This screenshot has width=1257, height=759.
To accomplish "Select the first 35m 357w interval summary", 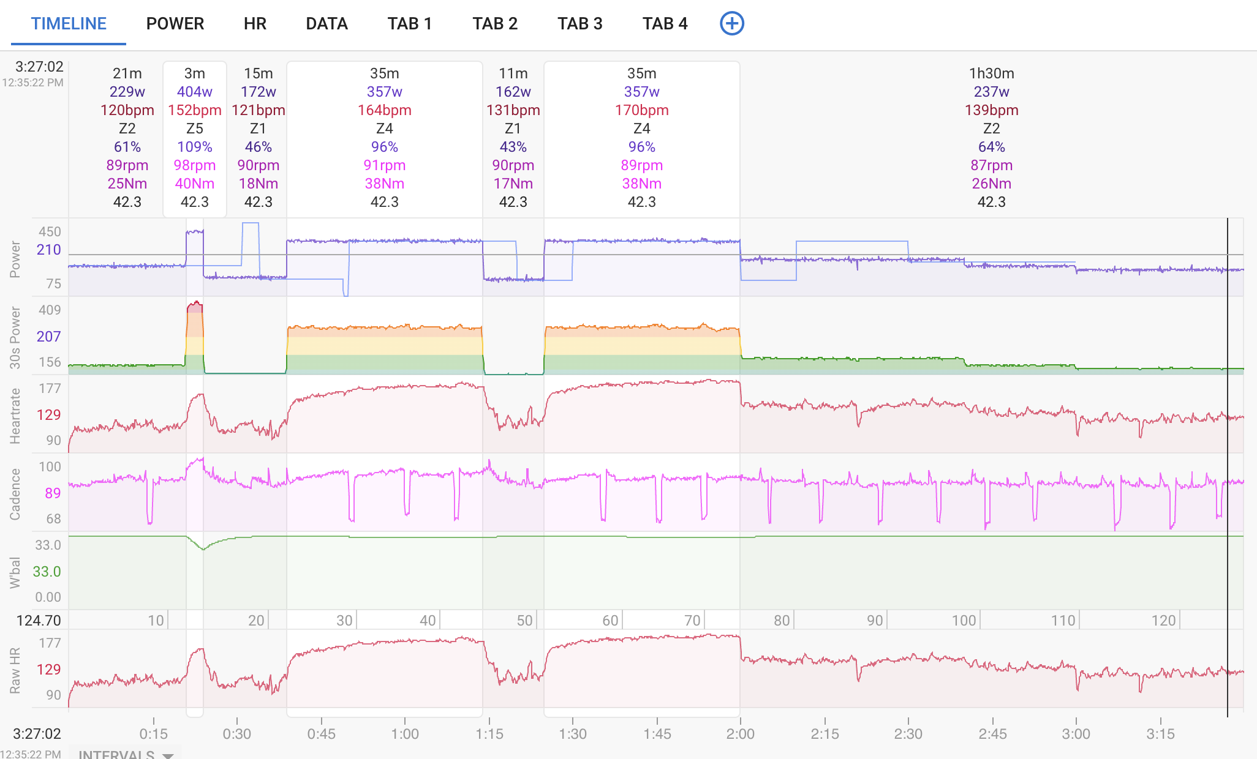I will click(x=385, y=138).
